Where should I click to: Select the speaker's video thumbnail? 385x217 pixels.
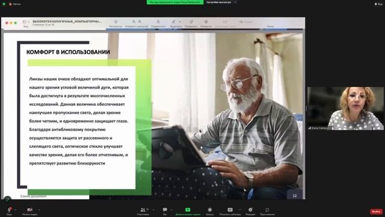[x=345, y=108]
